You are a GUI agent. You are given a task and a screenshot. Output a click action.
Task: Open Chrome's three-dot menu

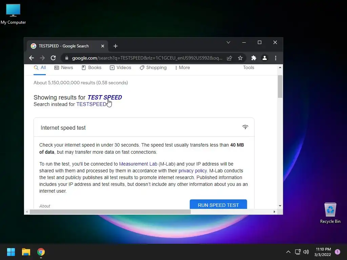[x=275, y=58]
